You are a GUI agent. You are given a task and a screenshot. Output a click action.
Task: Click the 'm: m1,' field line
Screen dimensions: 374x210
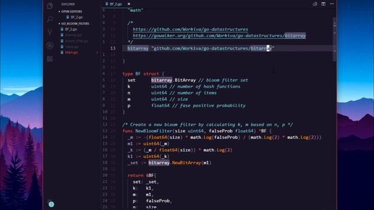143,194
